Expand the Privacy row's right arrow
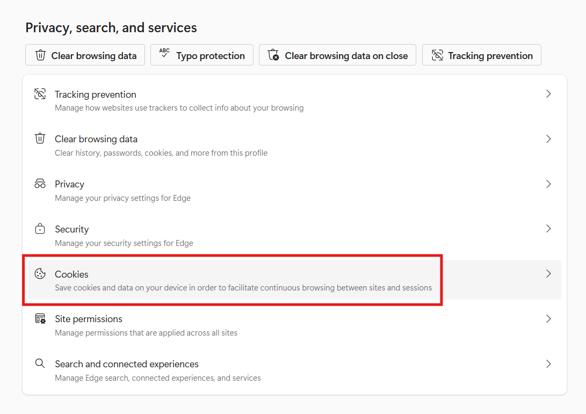 click(x=548, y=184)
